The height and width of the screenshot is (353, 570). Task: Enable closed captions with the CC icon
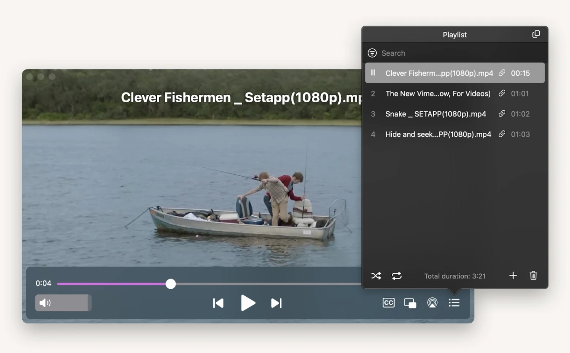point(388,303)
